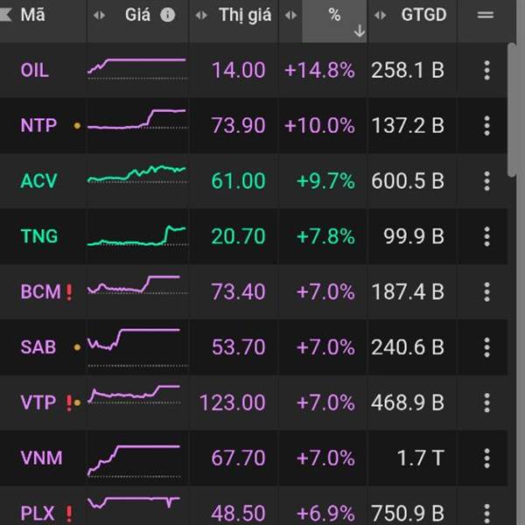Toggle sort arrow on the % column
The width and height of the screenshot is (525, 525).
point(359,31)
